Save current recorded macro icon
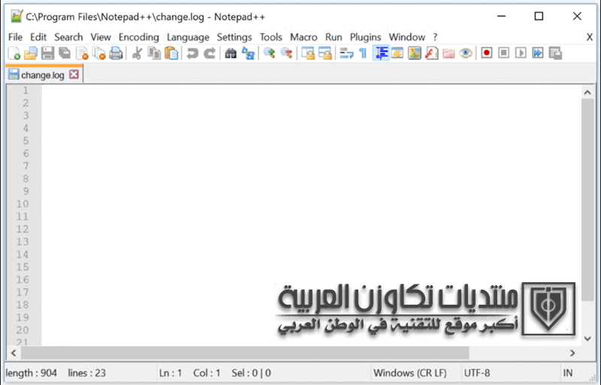Viewport: 601px width, 385px height. (555, 53)
